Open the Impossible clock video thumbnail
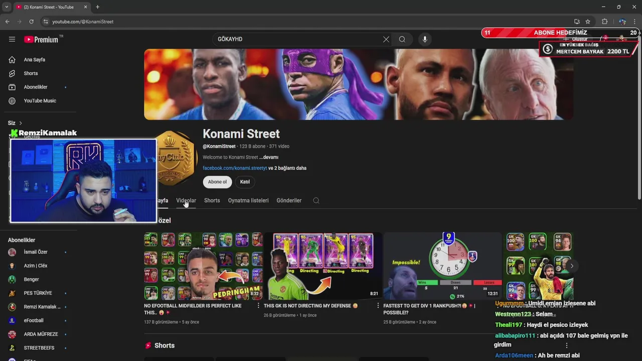Image resolution: width=642 pixels, height=361 pixels. [442, 266]
